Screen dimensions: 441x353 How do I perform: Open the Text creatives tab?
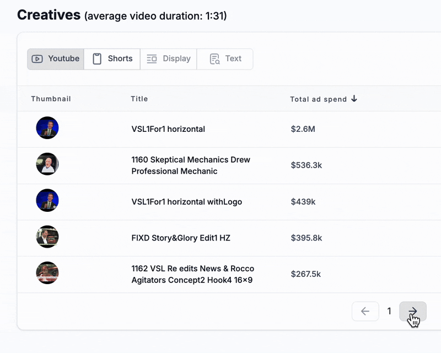click(225, 59)
